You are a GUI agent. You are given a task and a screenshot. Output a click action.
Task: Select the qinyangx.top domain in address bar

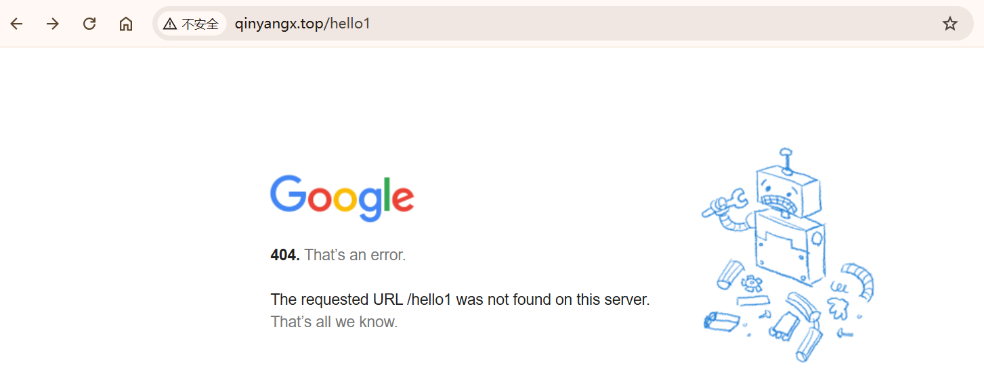pyautogui.click(x=279, y=24)
